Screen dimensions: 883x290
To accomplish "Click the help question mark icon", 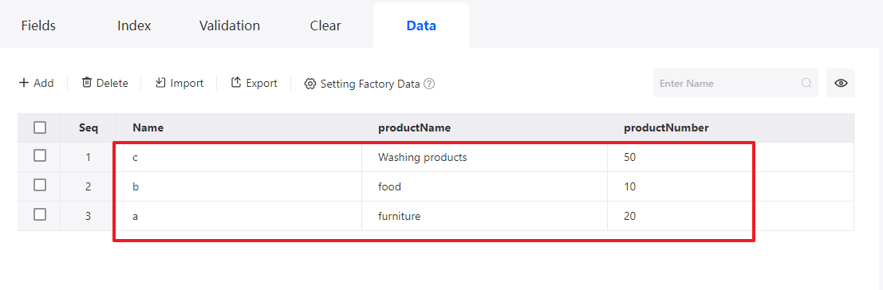I will (x=429, y=84).
